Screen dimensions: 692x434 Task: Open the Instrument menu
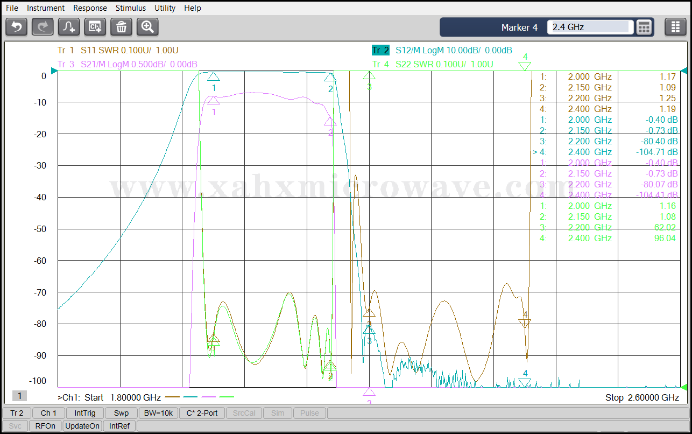[46, 8]
